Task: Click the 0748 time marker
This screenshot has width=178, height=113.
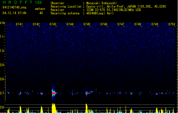Action: click(x=138, y=24)
